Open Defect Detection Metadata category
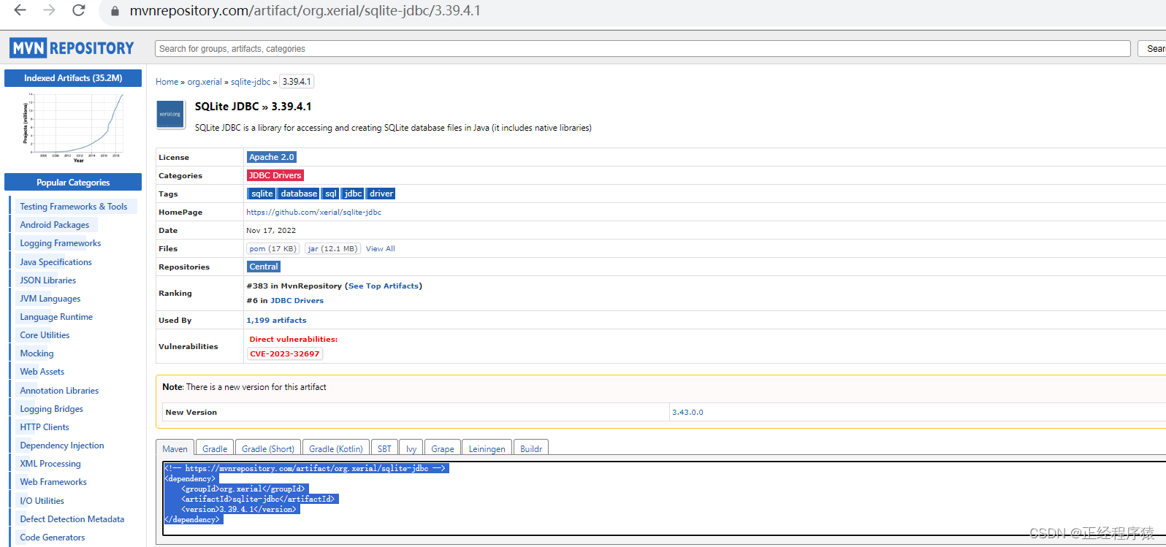This screenshot has width=1166, height=547. (72, 519)
